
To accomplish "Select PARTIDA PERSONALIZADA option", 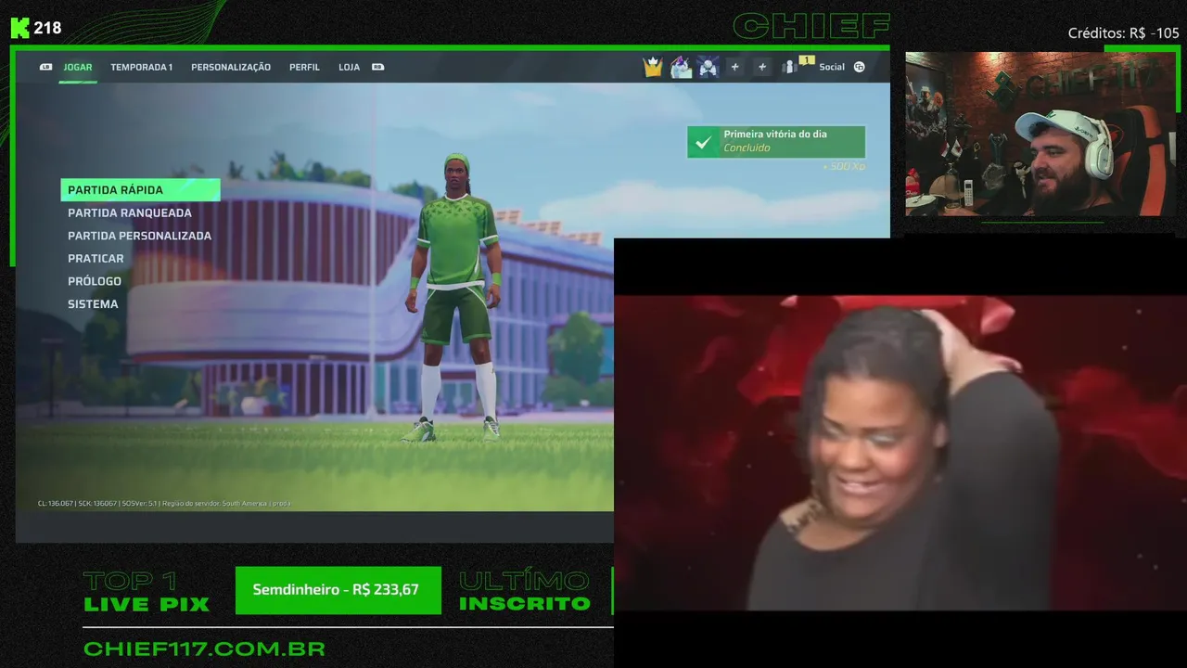I will coord(139,236).
